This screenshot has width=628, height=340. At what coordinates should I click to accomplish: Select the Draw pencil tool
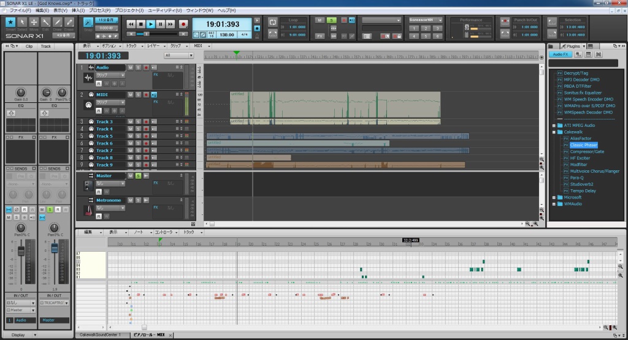click(x=57, y=23)
